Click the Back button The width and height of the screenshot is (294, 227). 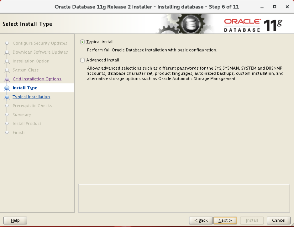coord(201,220)
